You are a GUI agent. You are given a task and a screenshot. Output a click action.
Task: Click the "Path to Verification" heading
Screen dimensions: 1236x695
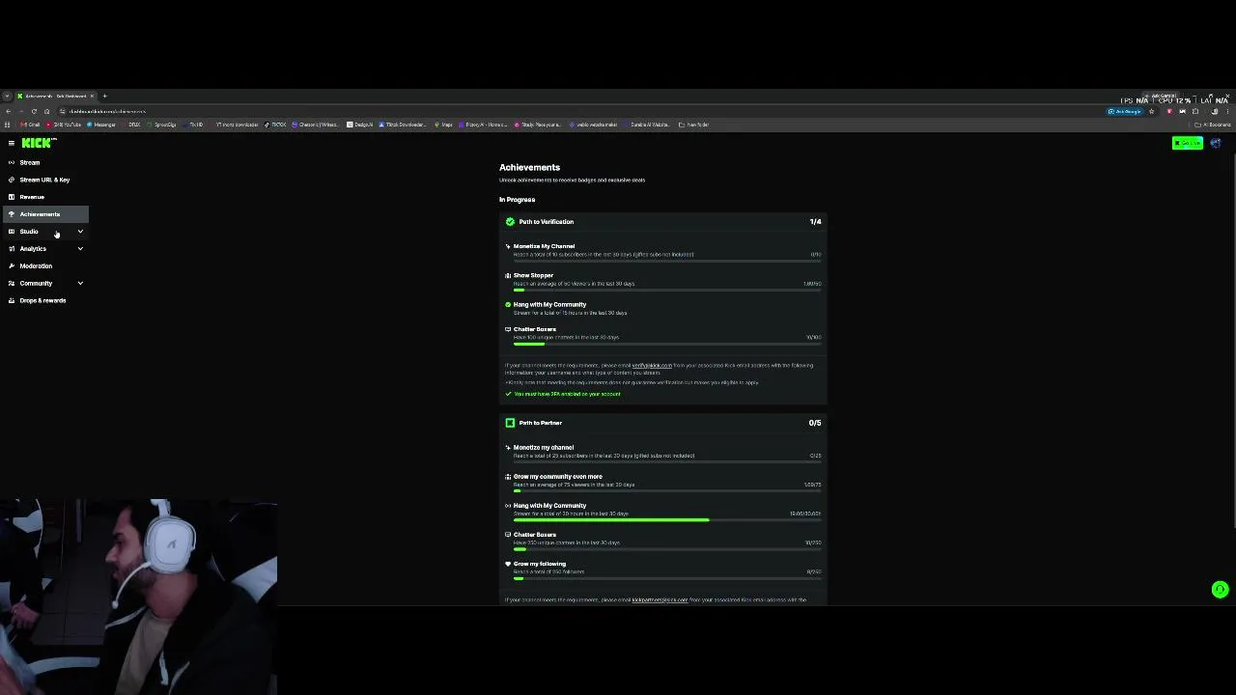point(547,222)
